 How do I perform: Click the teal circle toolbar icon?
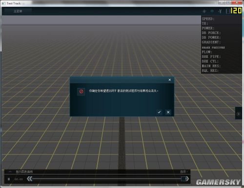[212, 11]
